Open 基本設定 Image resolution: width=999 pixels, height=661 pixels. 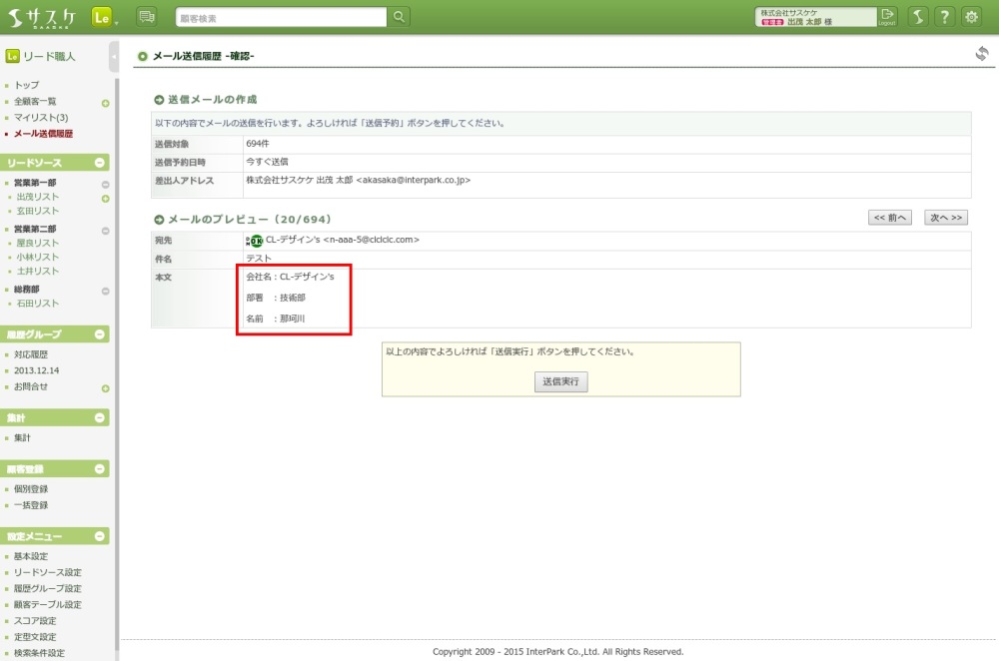click(31, 556)
